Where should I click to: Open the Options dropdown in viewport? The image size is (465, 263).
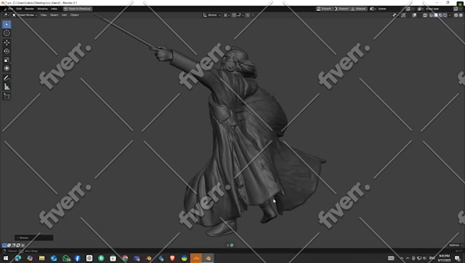click(x=455, y=245)
